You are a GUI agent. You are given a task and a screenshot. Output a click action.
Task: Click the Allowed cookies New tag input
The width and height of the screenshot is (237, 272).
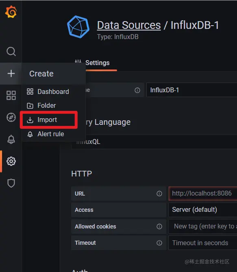point(202,226)
